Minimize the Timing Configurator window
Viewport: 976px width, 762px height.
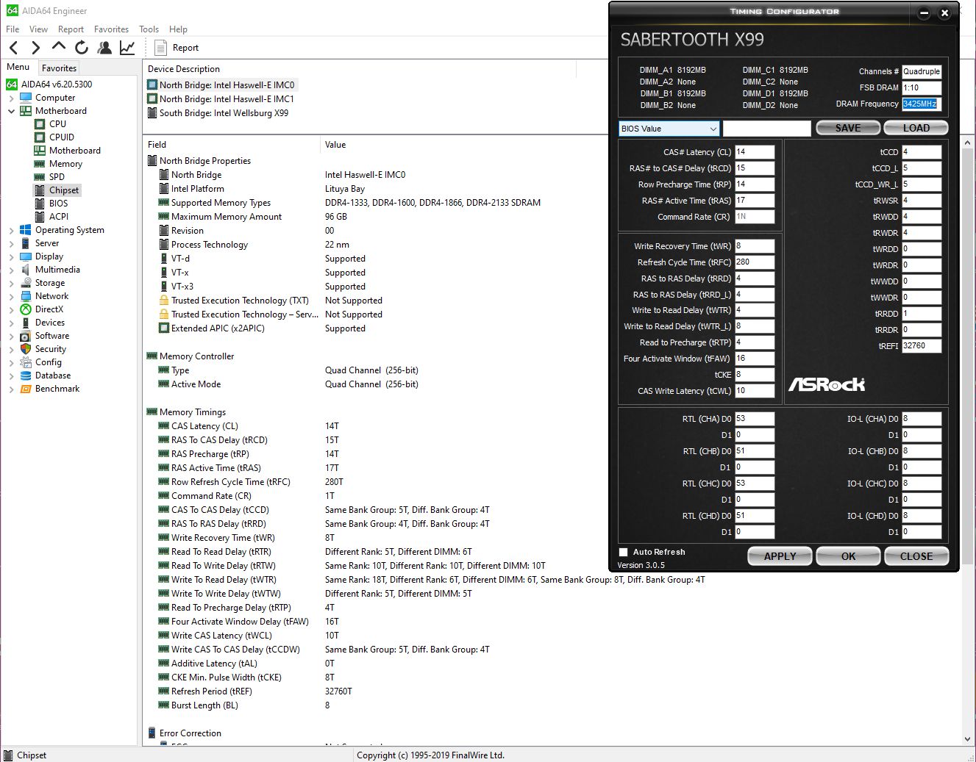925,13
